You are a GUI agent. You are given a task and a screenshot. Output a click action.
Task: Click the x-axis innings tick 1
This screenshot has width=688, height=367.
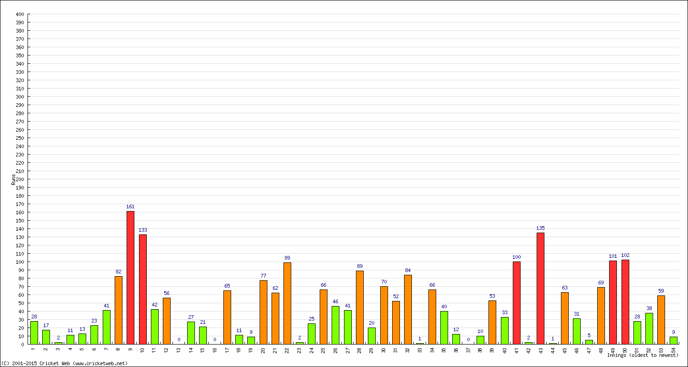(x=34, y=349)
